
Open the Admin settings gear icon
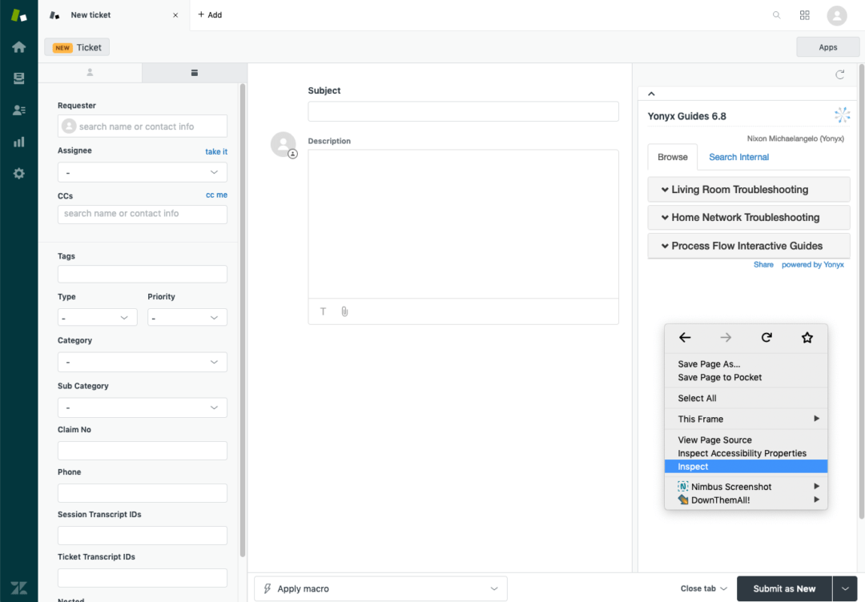[x=18, y=173]
